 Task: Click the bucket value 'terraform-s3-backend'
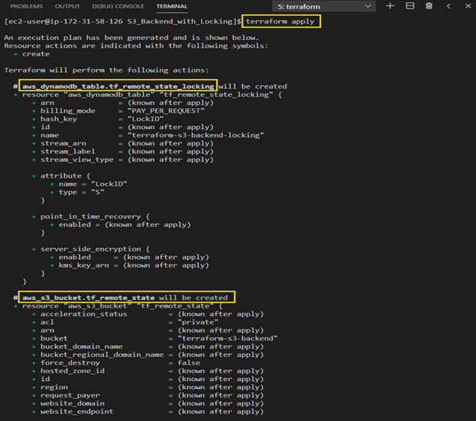click(228, 338)
